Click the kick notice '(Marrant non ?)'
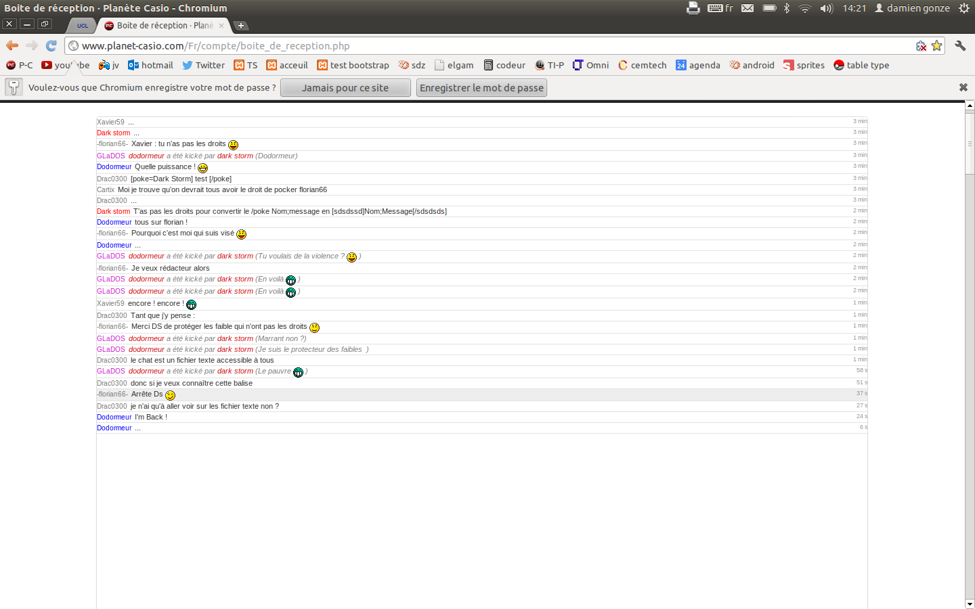This screenshot has height=609, width=975. click(x=281, y=338)
